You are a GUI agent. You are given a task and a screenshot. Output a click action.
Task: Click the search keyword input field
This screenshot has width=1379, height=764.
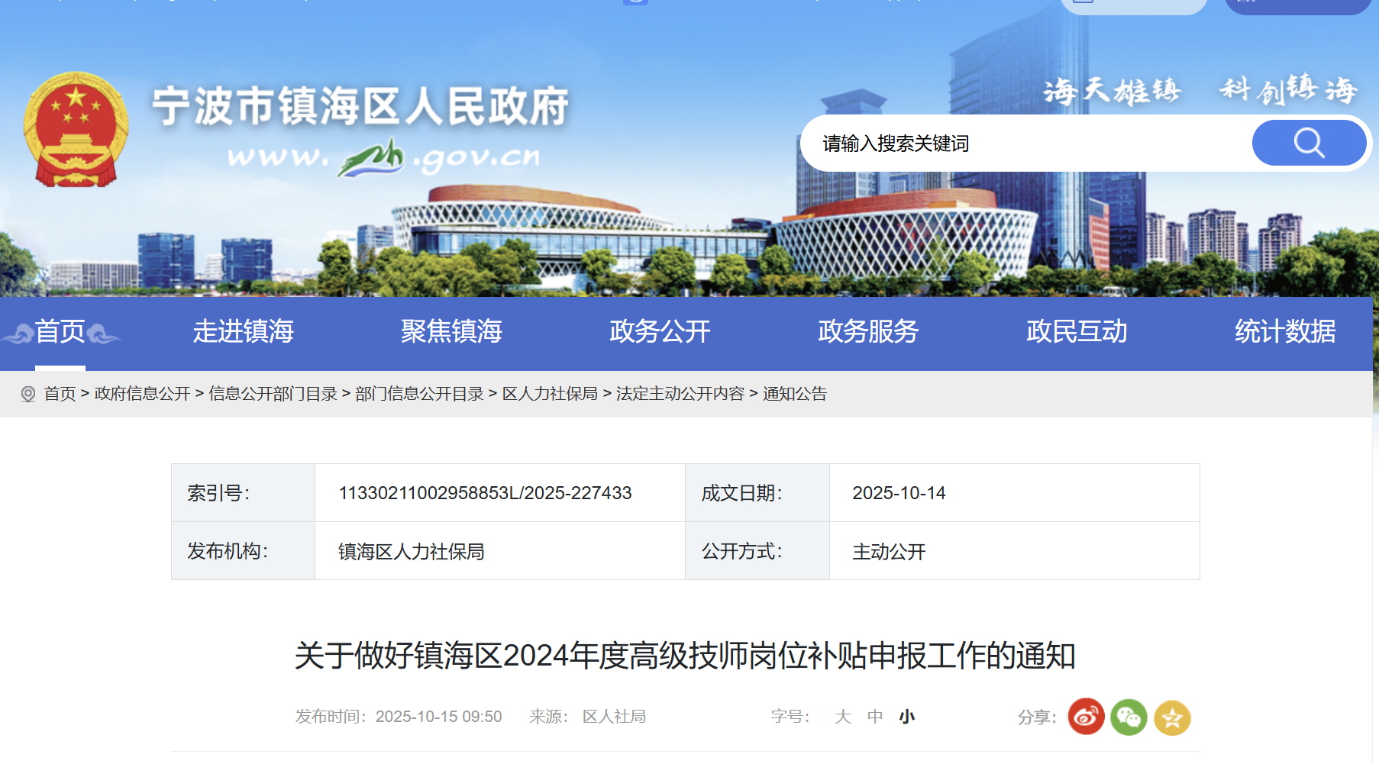click(x=1023, y=143)
